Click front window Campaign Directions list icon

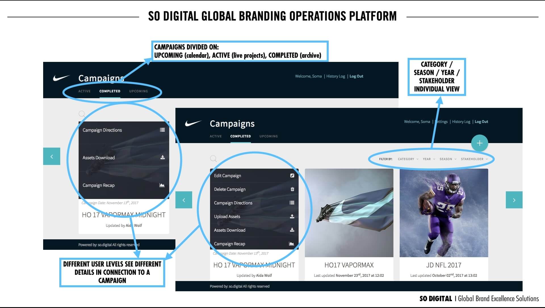pos(292,203)
